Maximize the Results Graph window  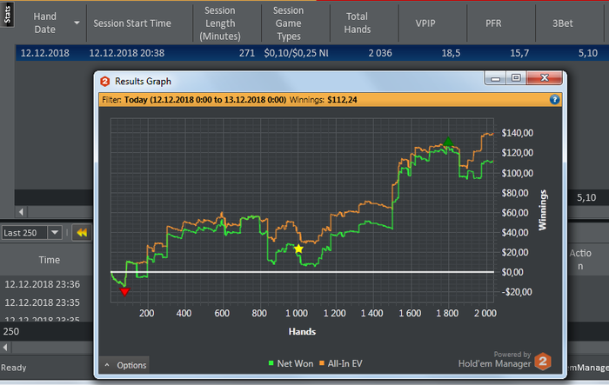[516, 78]
